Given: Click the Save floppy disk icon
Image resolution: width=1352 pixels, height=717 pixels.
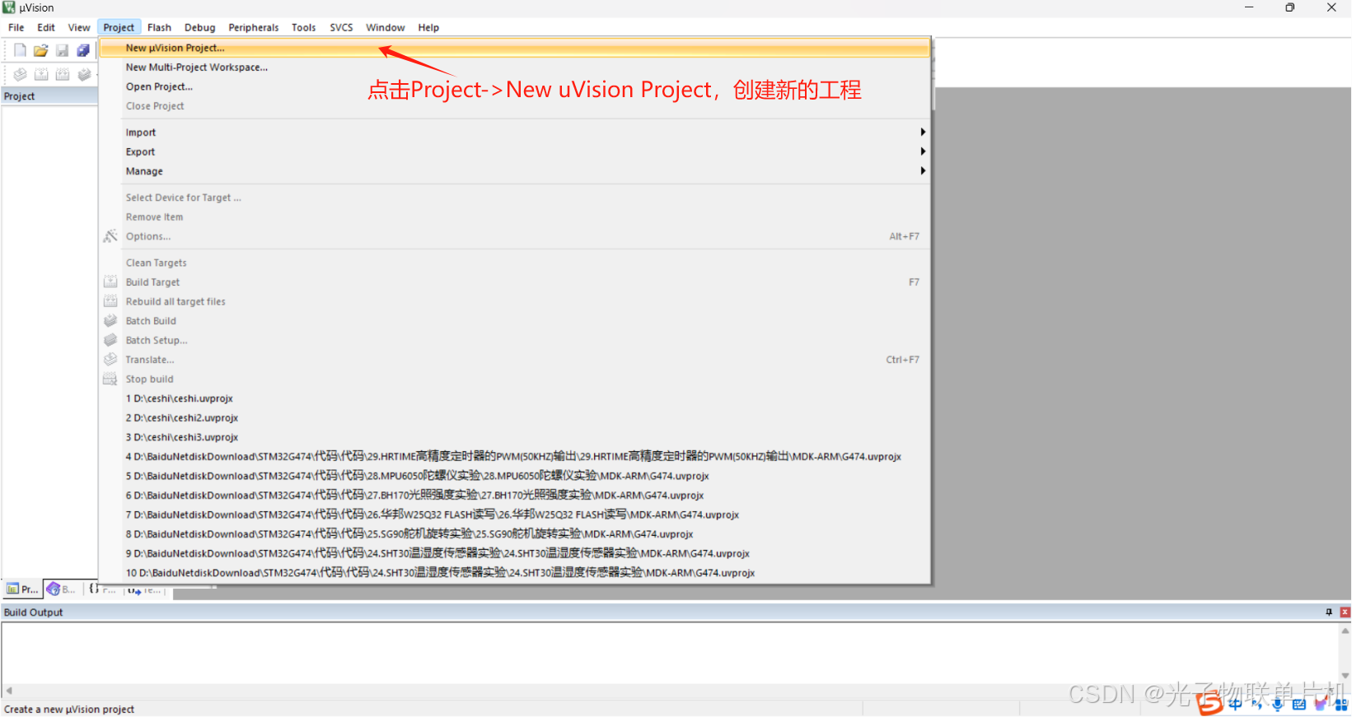Looking at the screenshot, I should click(x=62, y=50).
